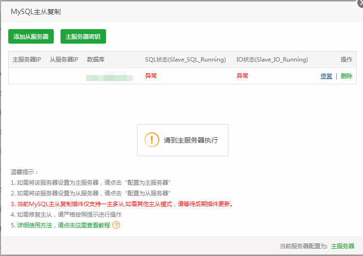Open the 详细使用方法 tutorial link

63,225
